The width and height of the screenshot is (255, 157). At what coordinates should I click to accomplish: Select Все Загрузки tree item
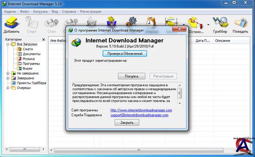tap(27, 44)
